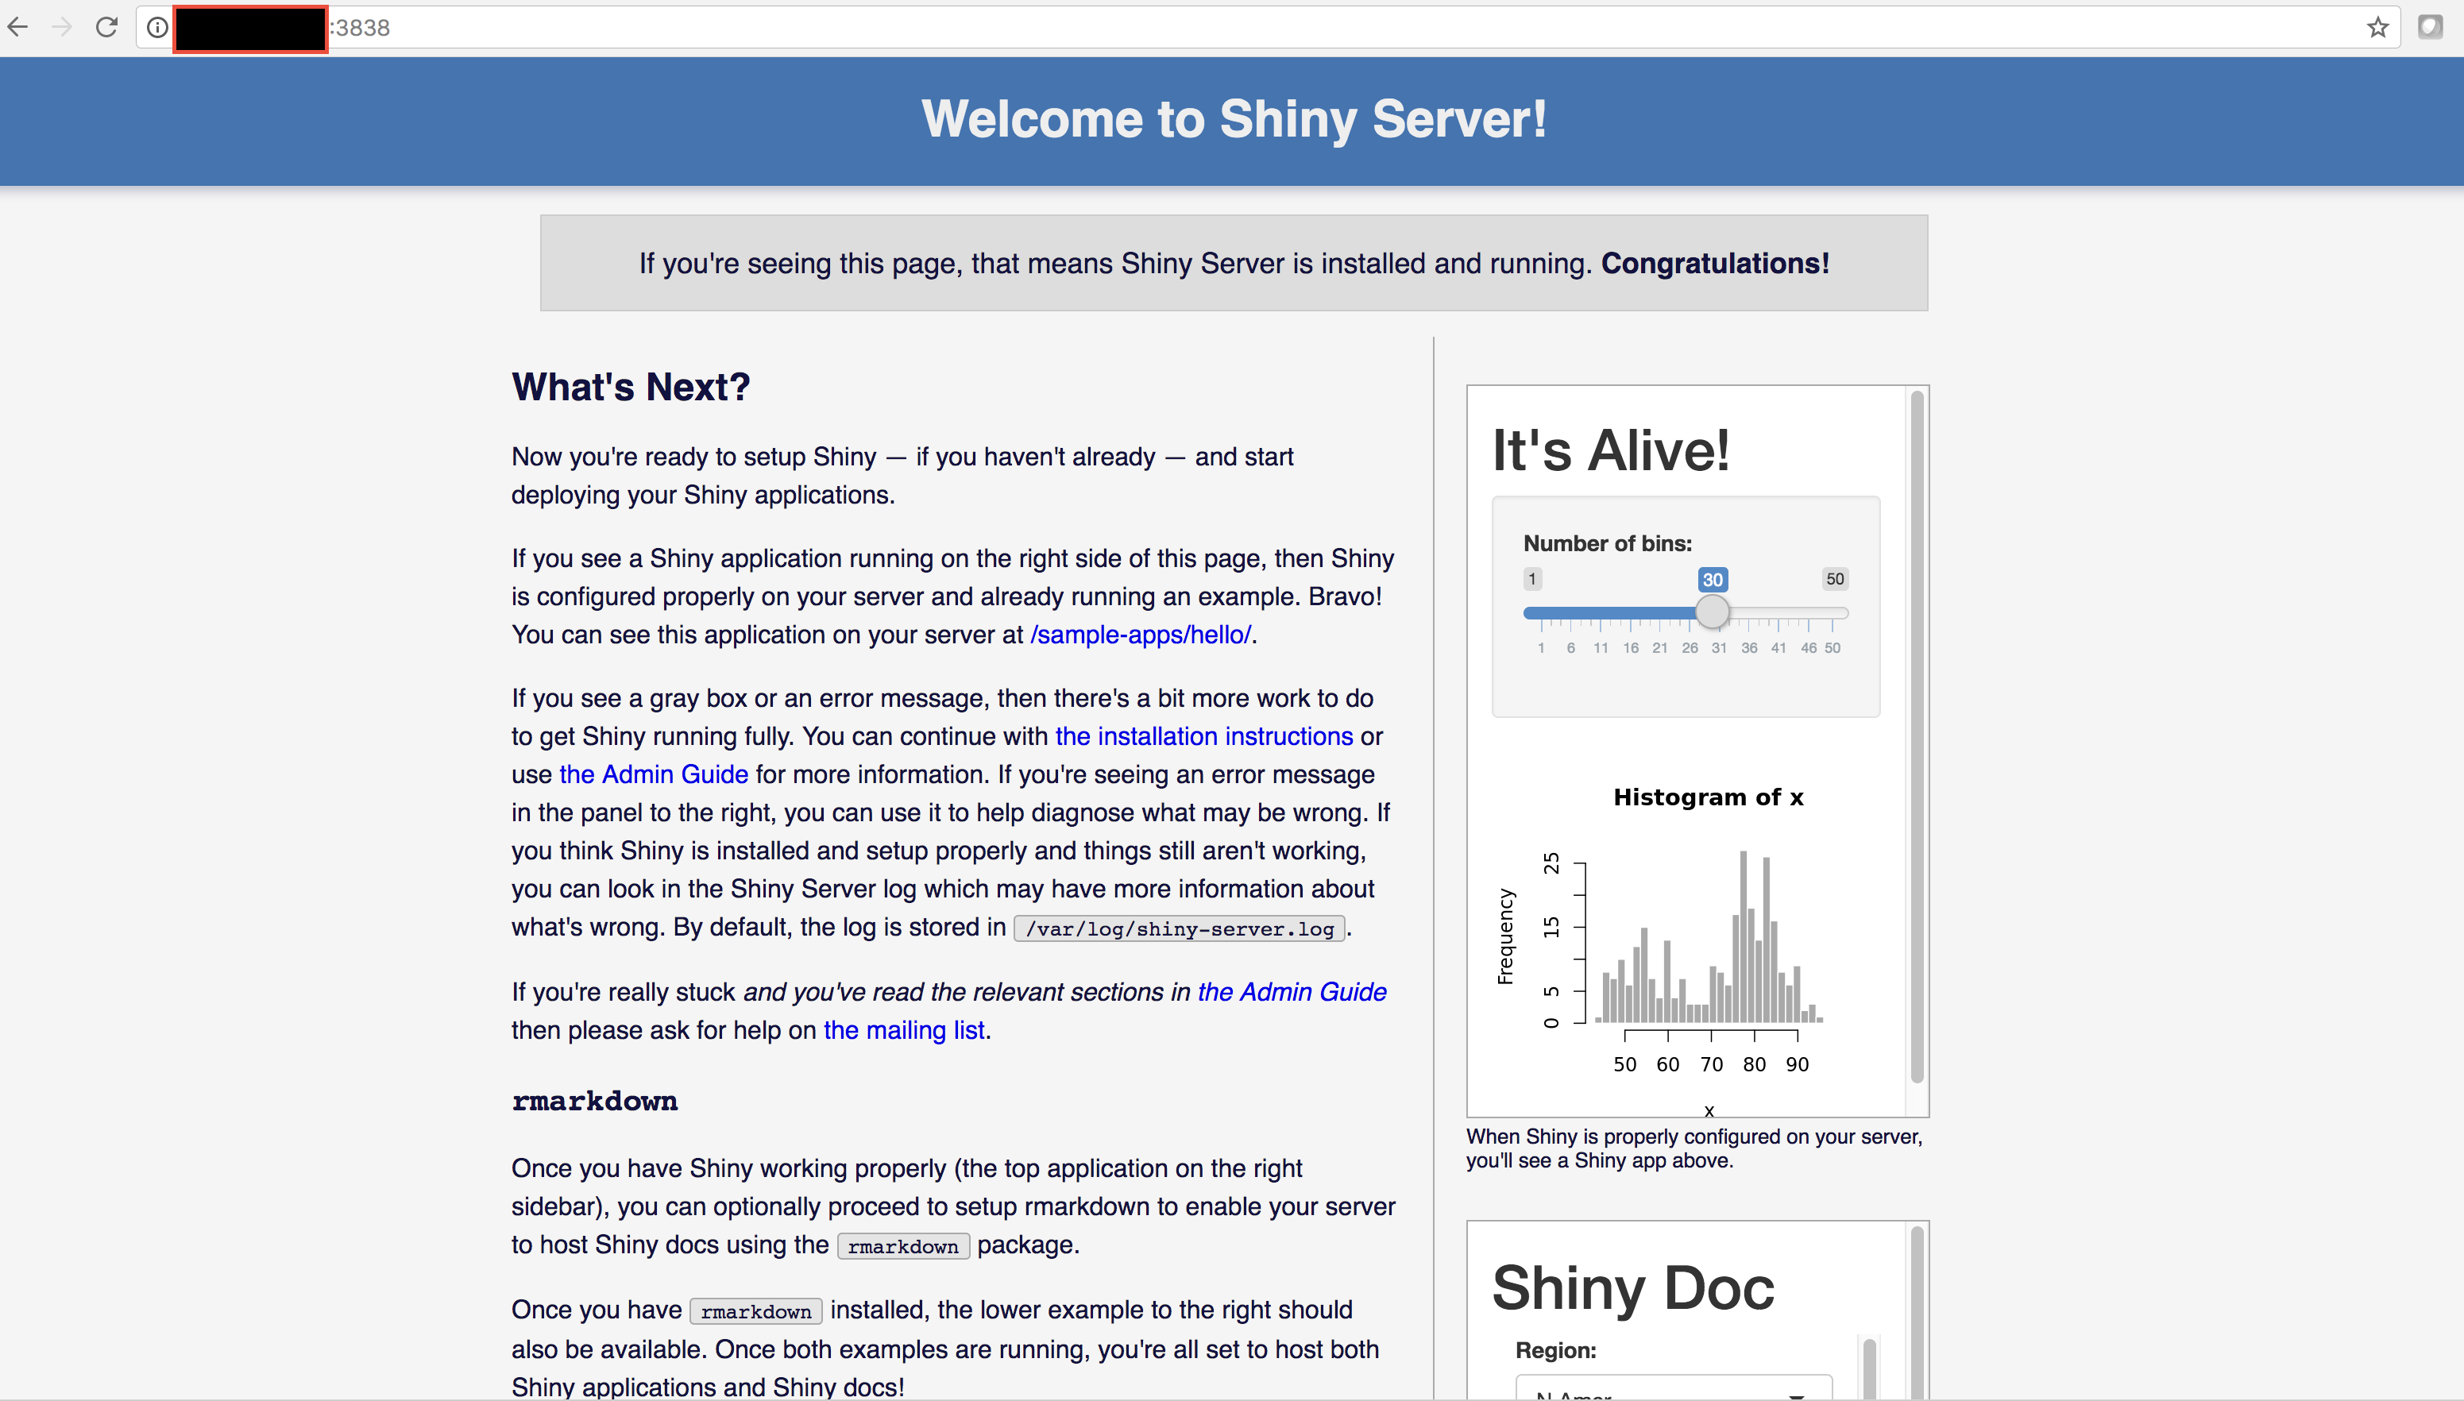Open the installation instructions link
This screenshot has width=2464, height=1401.
pos(1203,736)
